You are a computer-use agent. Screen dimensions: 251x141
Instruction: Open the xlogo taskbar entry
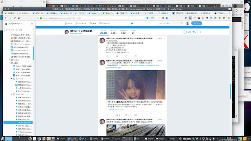pyautogui.click(x=171, y=139)
